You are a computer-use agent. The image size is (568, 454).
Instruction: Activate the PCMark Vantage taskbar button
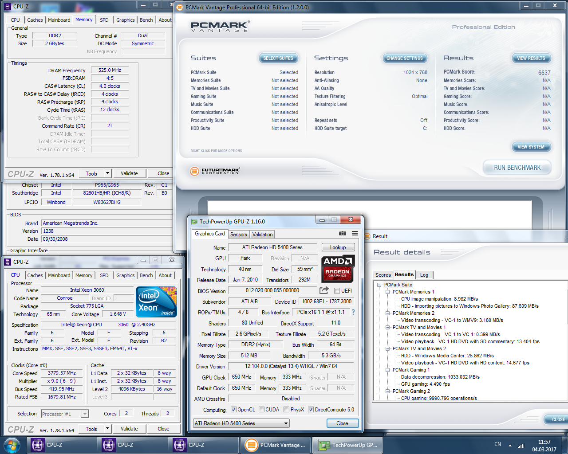pyautogui.click(x=276, y=445)
